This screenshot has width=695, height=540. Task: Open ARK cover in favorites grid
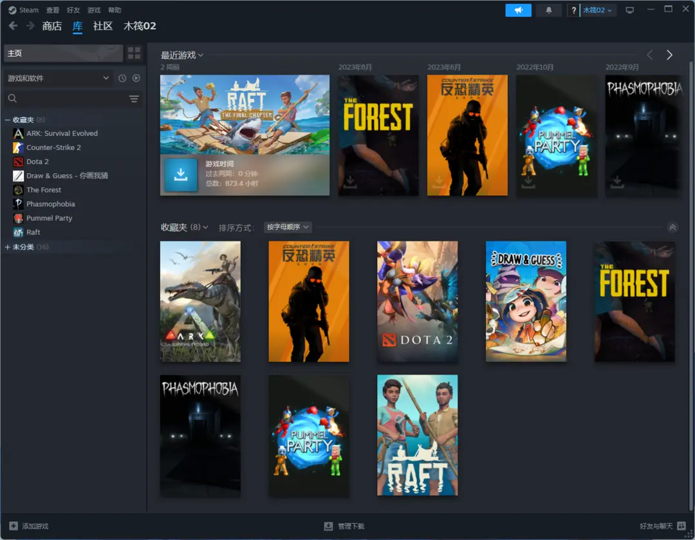(200, 301)
